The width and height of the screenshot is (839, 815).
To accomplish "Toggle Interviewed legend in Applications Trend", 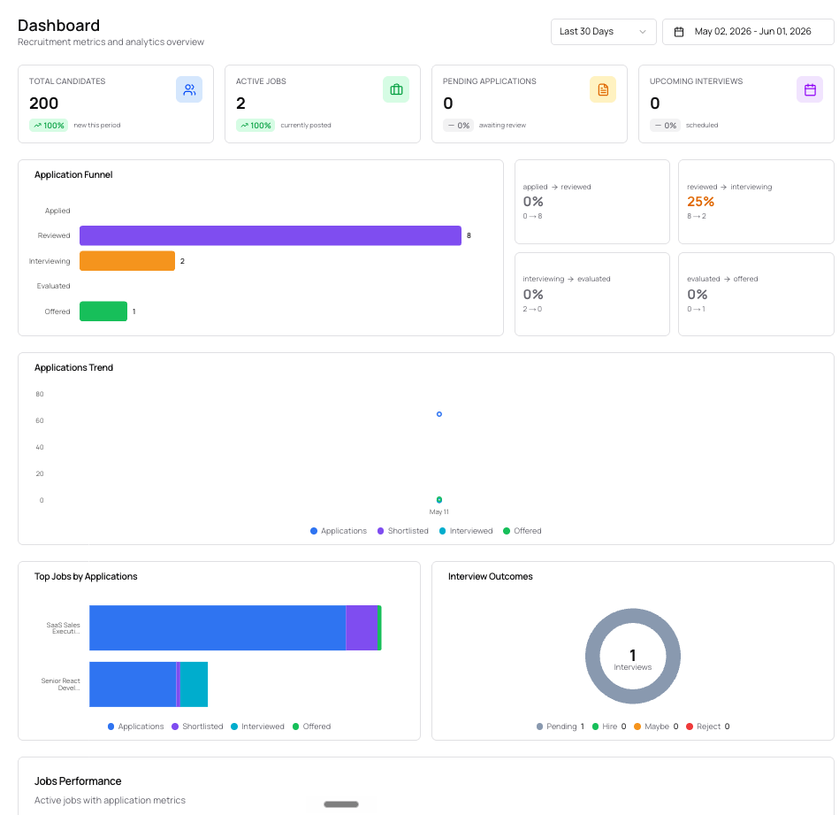I will (466, 531).
